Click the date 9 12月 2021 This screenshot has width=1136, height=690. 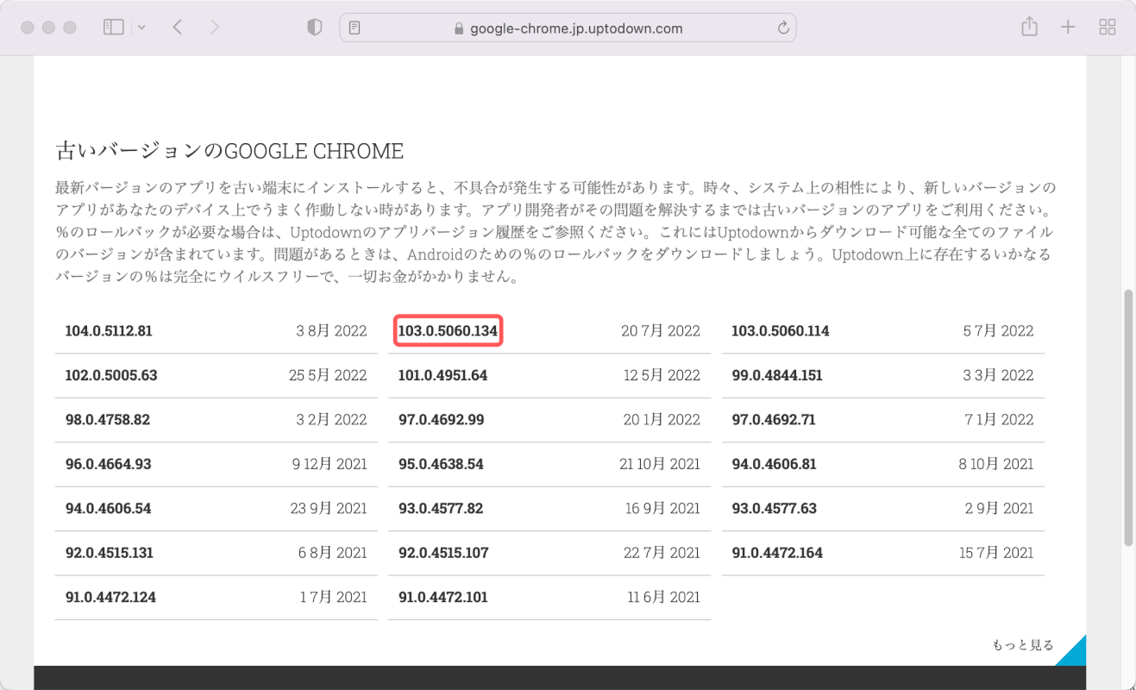pyautogui.click(x=330, y=464)
